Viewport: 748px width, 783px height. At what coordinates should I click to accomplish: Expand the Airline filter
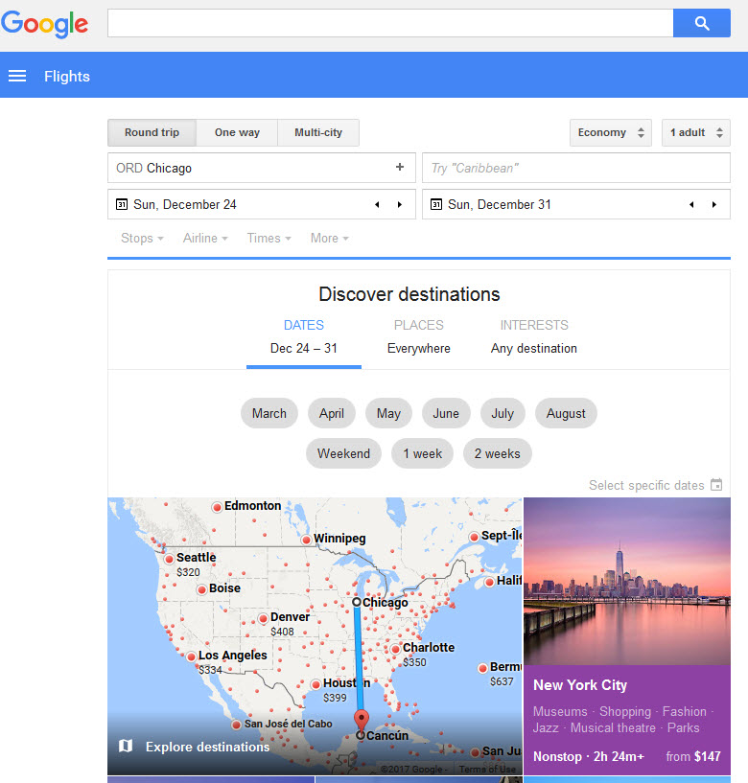click(x=205, y=239)
